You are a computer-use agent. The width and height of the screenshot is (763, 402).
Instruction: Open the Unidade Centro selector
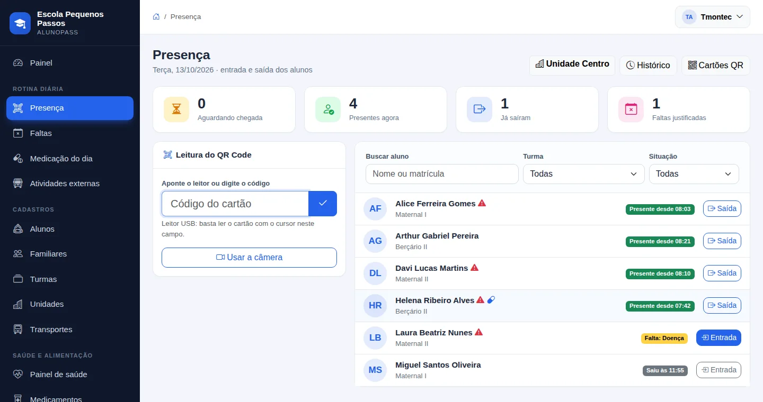572,65
